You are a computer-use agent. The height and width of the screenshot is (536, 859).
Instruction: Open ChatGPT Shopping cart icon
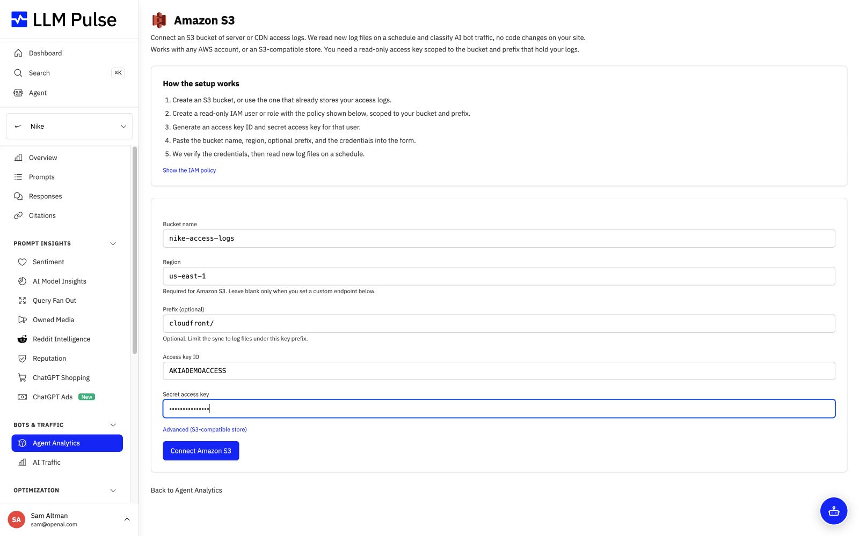click(22, 378)
